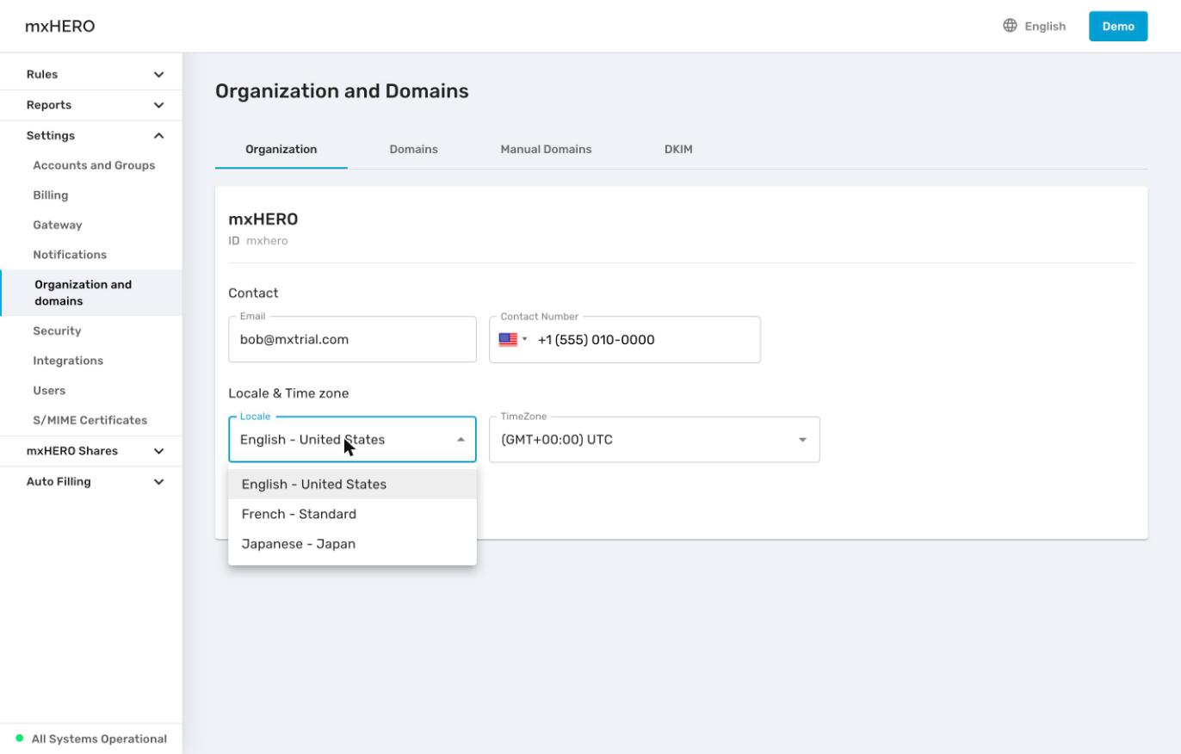
Task: Go to Billing settings
Action: click(51, 195)
